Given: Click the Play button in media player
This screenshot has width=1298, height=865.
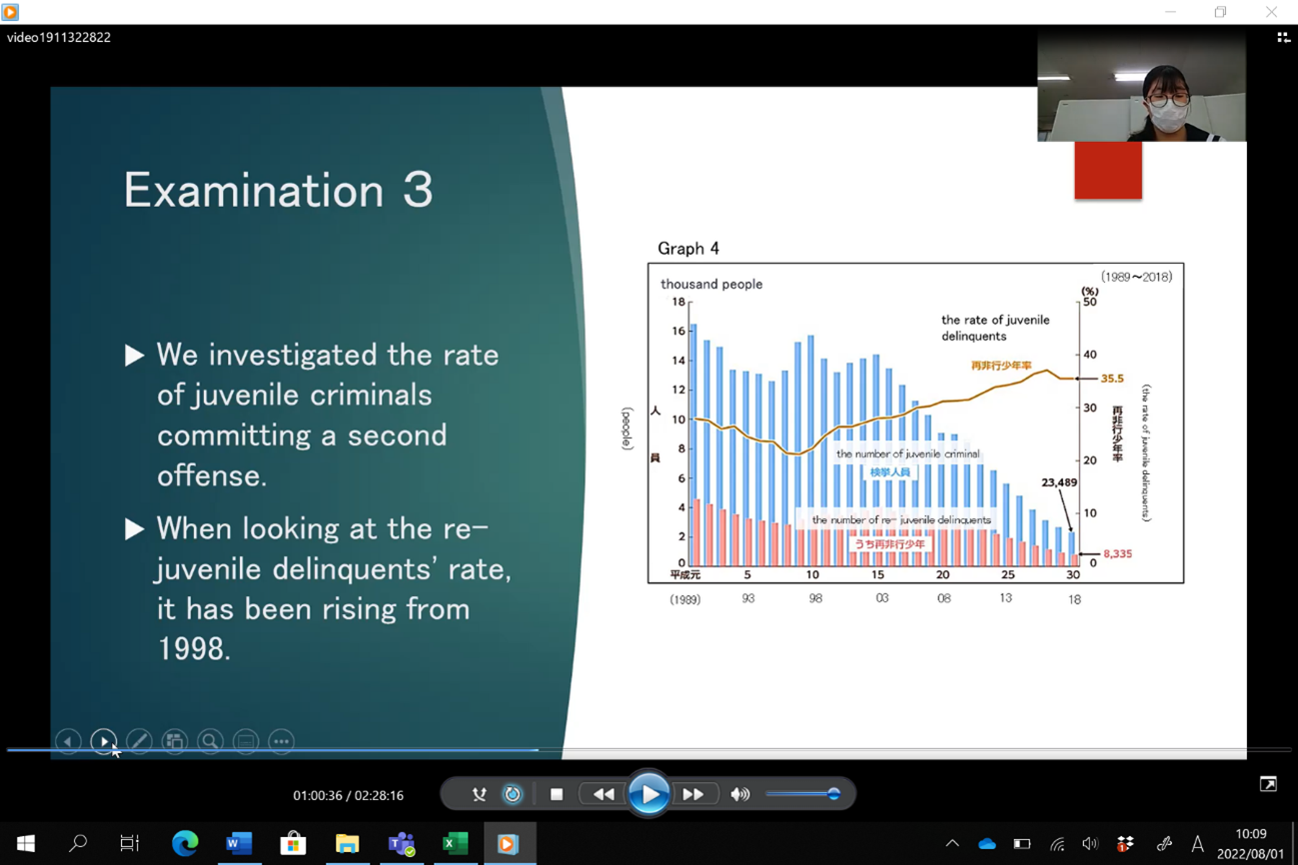Looking at the screenshot, I should coord(649,795).
